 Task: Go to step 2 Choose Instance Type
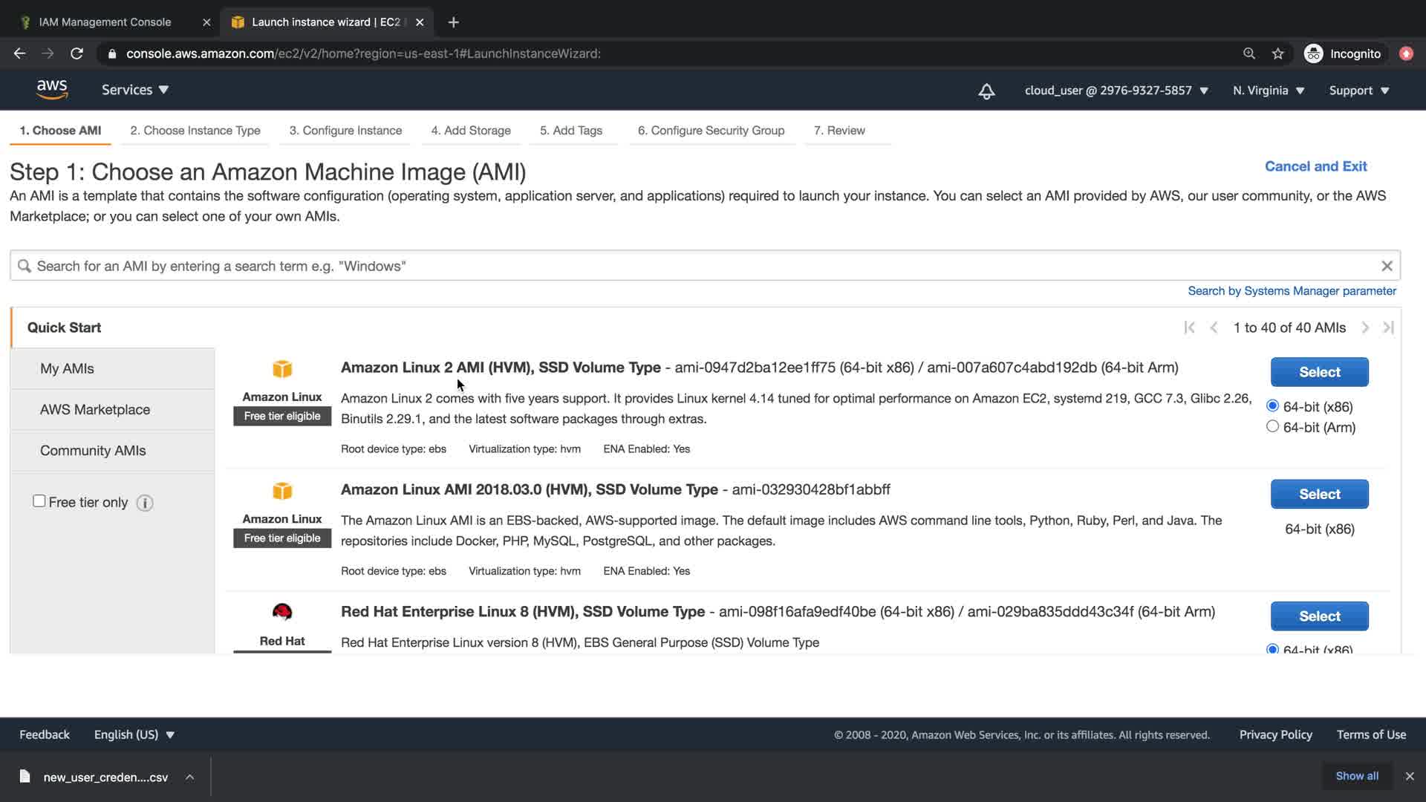click(195, 131)
